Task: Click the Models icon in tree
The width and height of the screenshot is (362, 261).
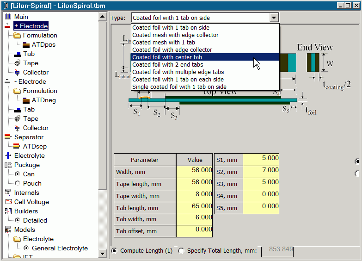Action: [x=8, y=230]
